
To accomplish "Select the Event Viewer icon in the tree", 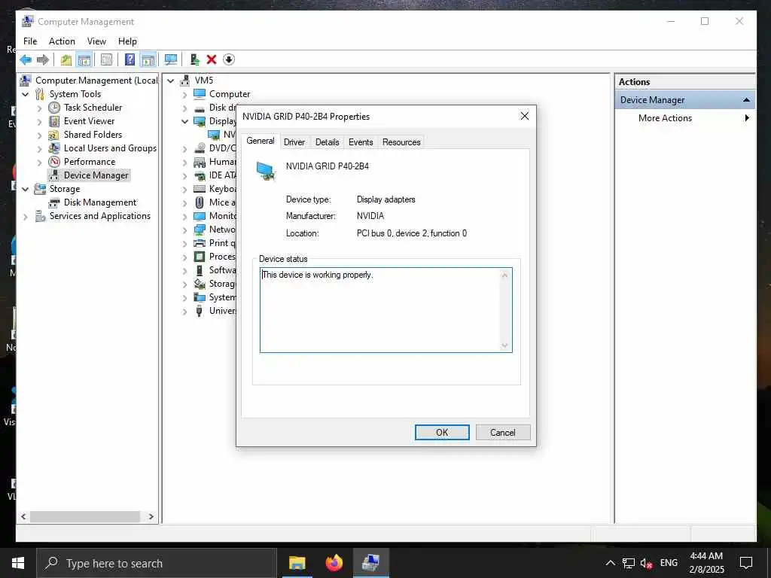I will click(54, 121).
